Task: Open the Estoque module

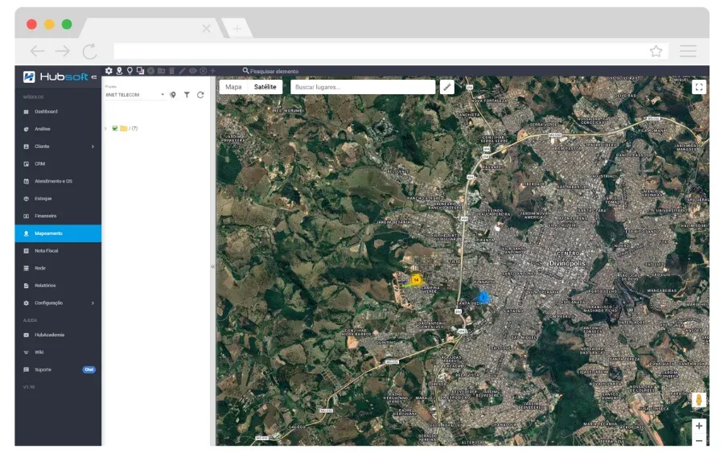Action: click(58, 199)
